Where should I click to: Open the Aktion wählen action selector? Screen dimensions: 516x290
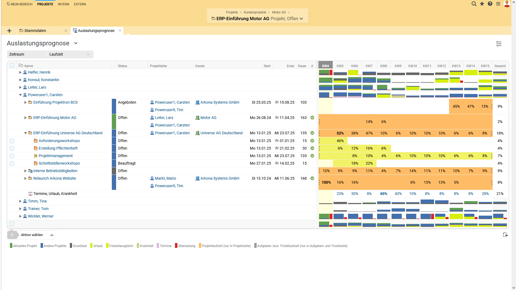click(31, 235)
